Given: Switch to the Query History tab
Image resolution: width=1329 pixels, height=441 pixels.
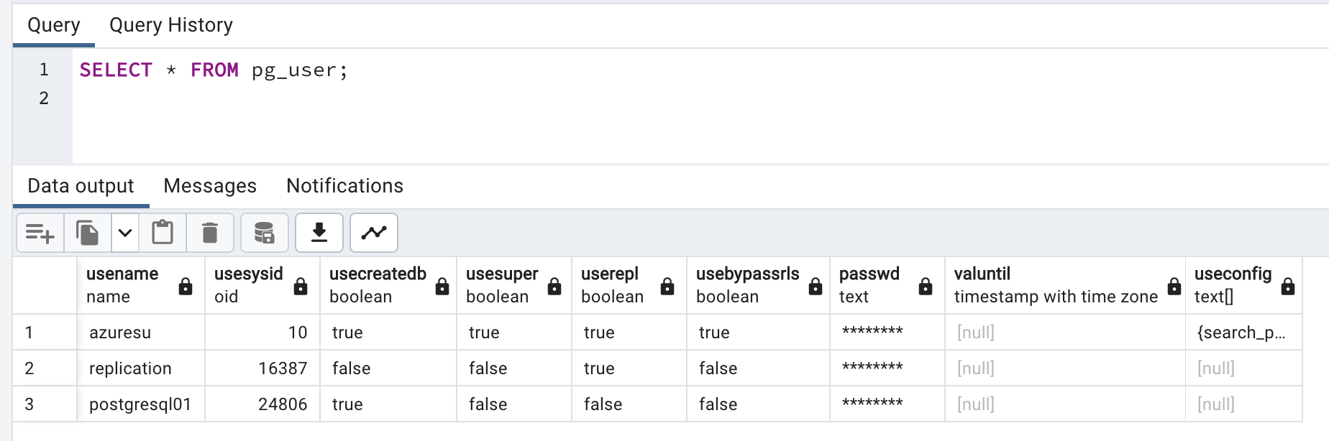Looking at the screenshot, I should coord(171,25).
